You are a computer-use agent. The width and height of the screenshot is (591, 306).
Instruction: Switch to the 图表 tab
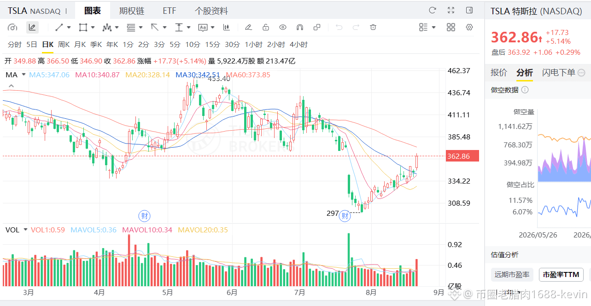point(92,11)
